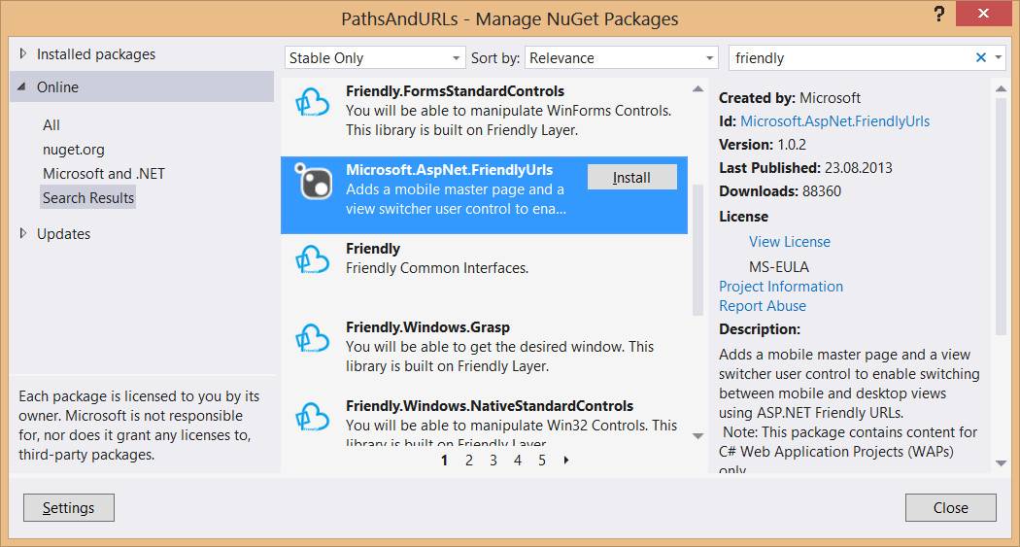The width and height of the screenshot is (1020, 547).
Task: Click the Friendly.Windows.Grasp package icon
Action: point(312,339)
